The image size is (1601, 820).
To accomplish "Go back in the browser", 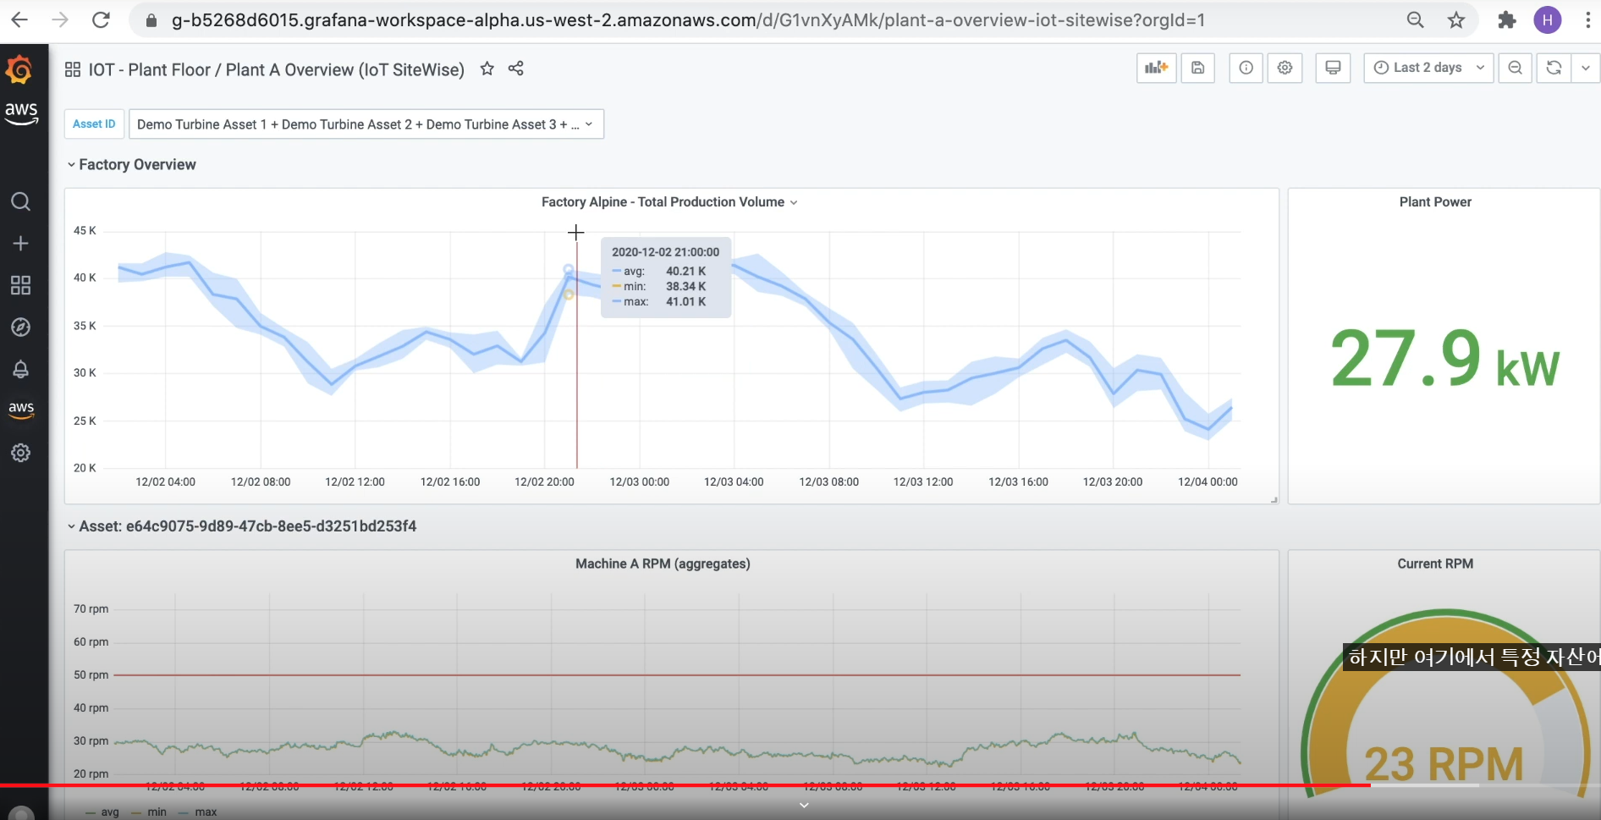I will 19,19.
